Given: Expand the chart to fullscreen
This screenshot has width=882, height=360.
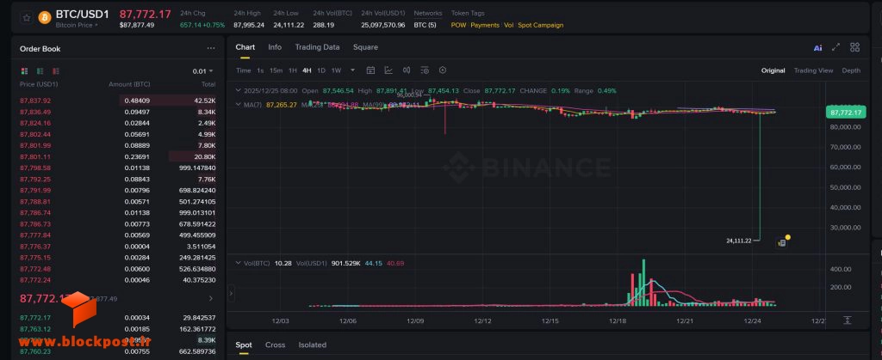Looking at the screenshot, I should pyautogui.click(x=835, y=47).
